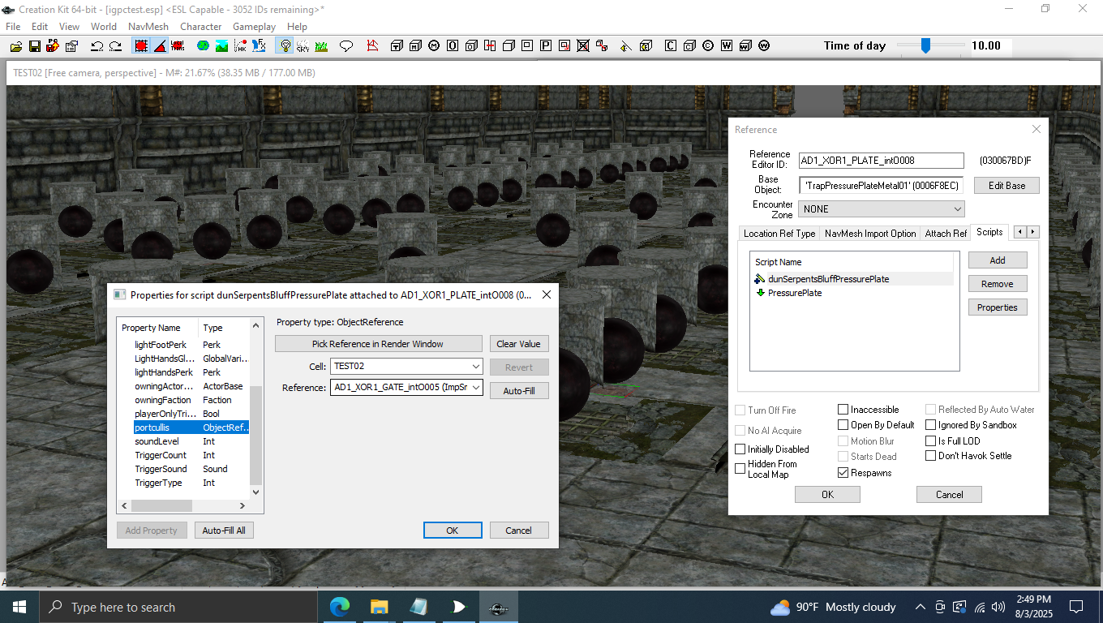Select the soundLevel property row
Viewport: 1103px width, 623px height.
(191, 441)
